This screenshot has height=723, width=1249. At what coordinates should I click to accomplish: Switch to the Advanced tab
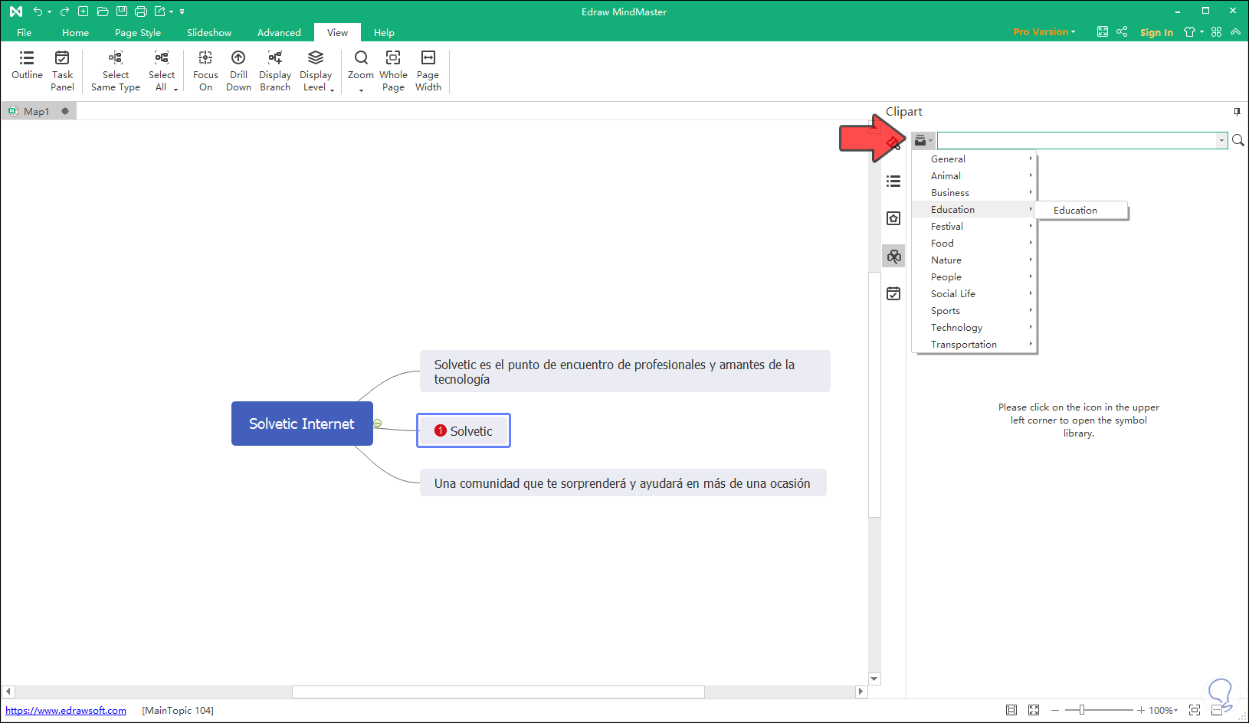pos(279,32)
